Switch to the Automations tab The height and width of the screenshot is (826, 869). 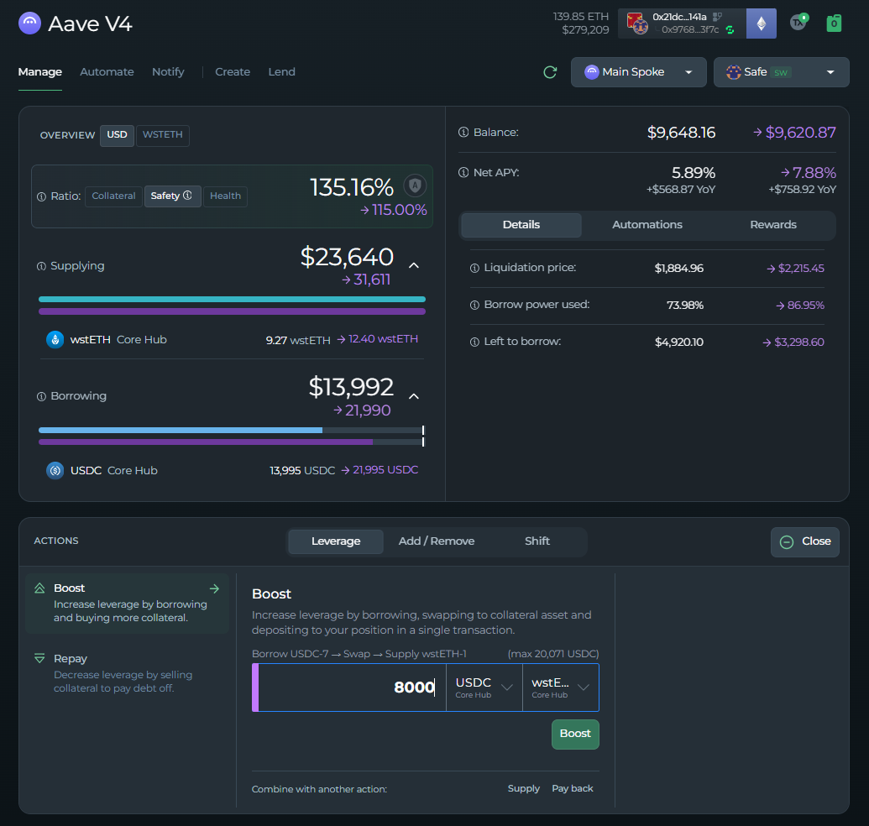(647, 225)
